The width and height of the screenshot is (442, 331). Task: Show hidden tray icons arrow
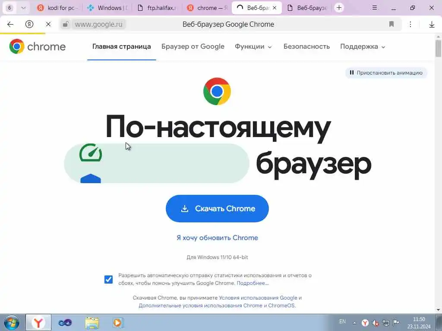(354, 323)
